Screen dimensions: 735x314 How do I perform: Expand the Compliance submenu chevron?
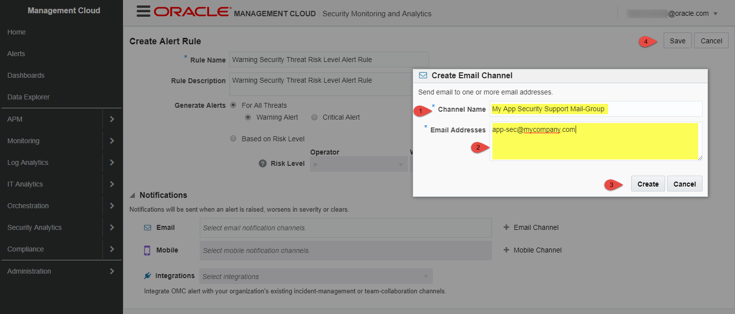click(x=112, y=249)
